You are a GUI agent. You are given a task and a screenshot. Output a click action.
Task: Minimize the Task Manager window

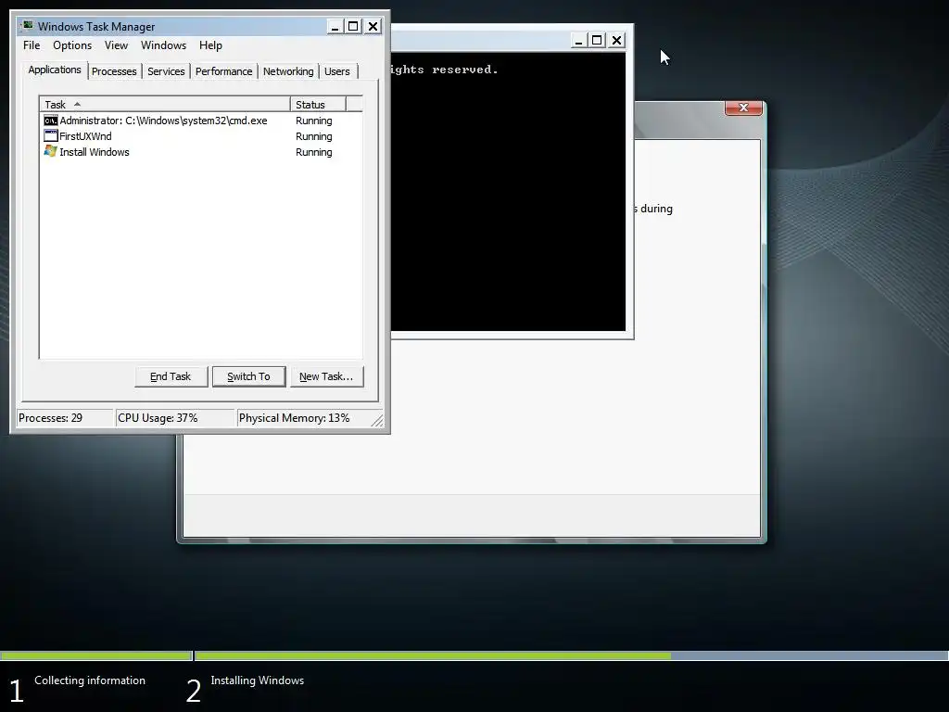pos(335,27)
